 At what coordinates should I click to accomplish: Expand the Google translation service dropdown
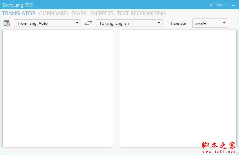click(210, 23)
